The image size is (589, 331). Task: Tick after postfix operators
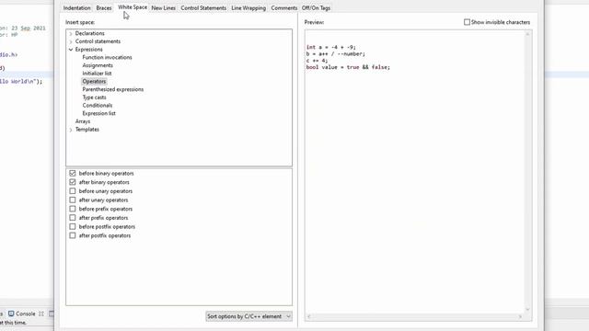[x=73, y=235]
